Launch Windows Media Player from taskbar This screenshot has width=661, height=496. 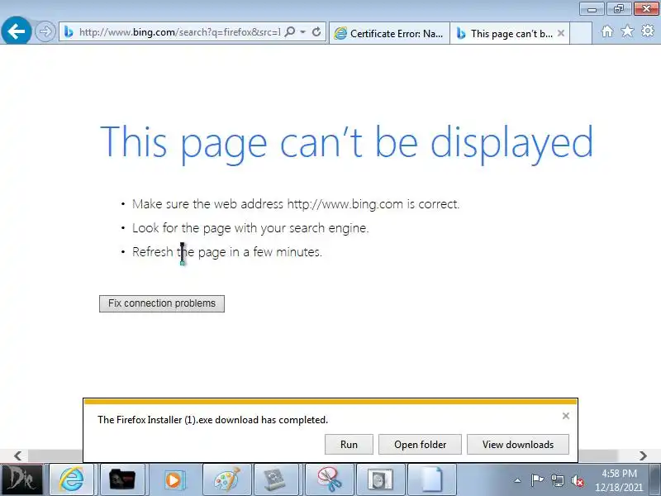(174, 479)
